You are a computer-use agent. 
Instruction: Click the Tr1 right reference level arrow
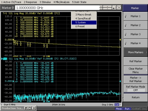point(120,40)
